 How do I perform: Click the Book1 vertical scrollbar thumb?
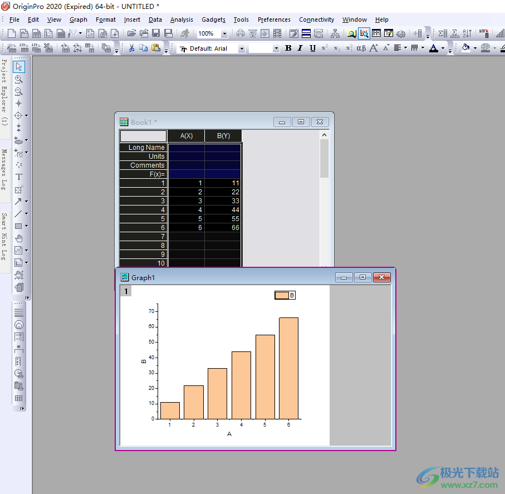click(324, 158)
